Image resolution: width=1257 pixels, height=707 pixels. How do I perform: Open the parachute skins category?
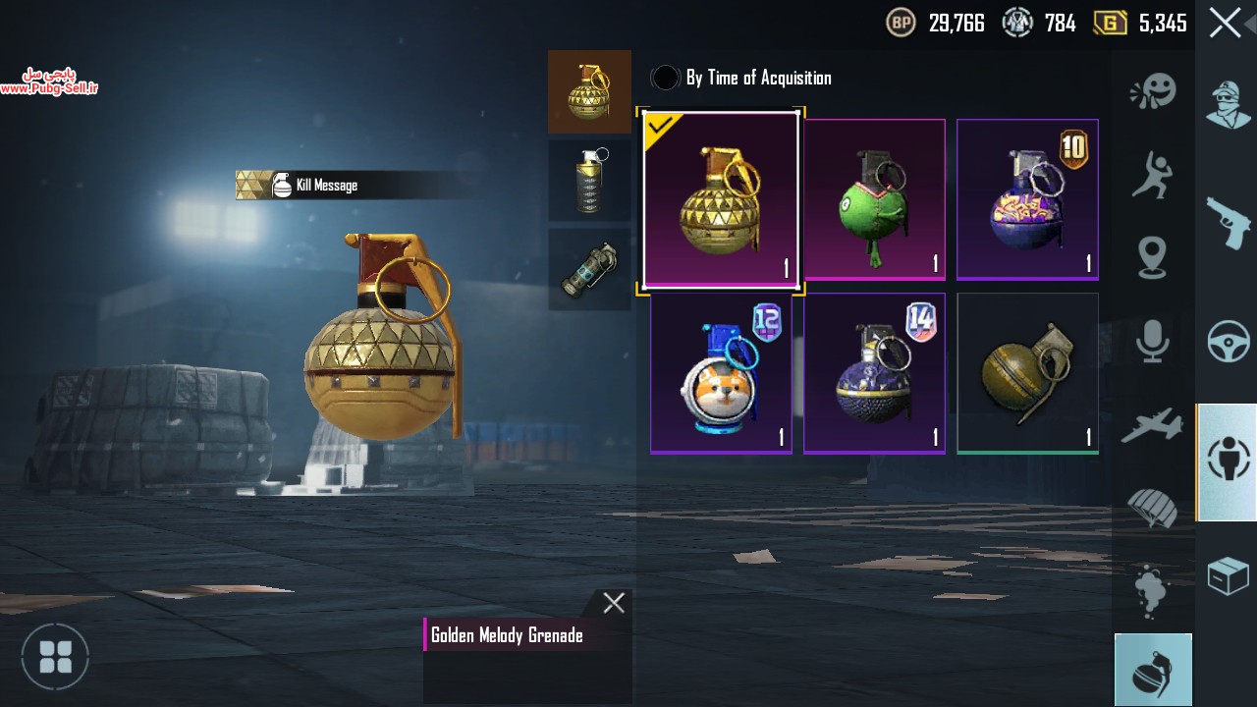point(1152,507)
